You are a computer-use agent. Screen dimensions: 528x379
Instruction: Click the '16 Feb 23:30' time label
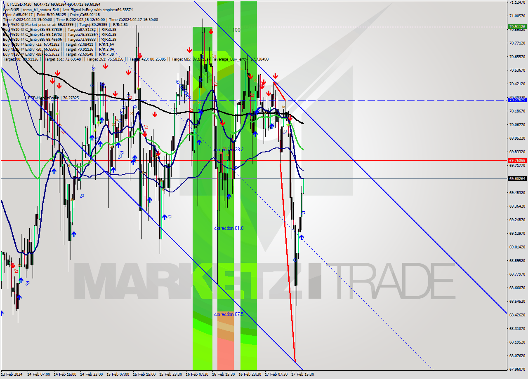point(250,374)
